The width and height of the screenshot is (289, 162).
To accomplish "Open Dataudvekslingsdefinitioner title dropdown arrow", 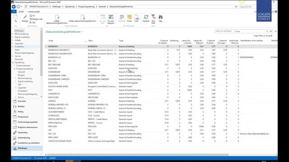I will [82, 32].
